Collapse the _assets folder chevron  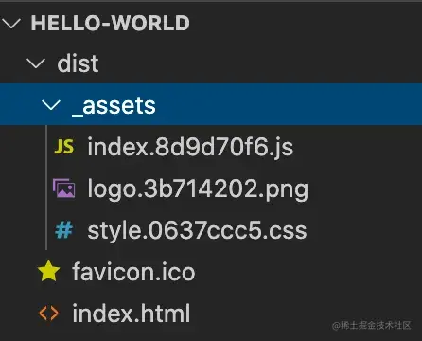51,105
